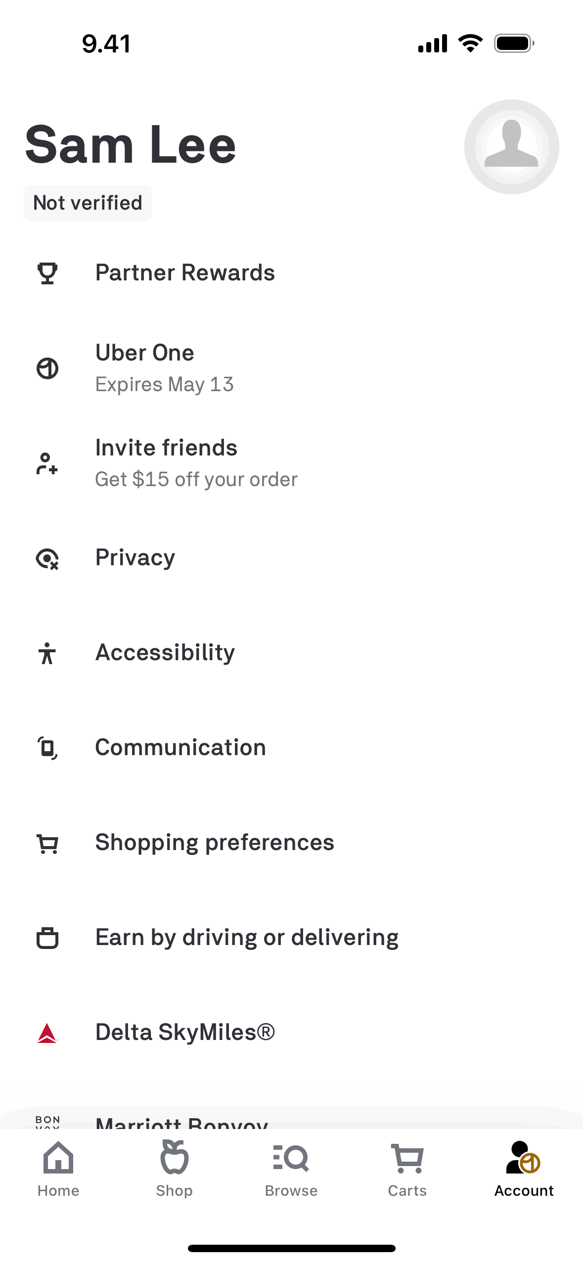The height and width of the screenshot is (1264, 583).
Task: Open the Home tab
Action: (58, 1169)
